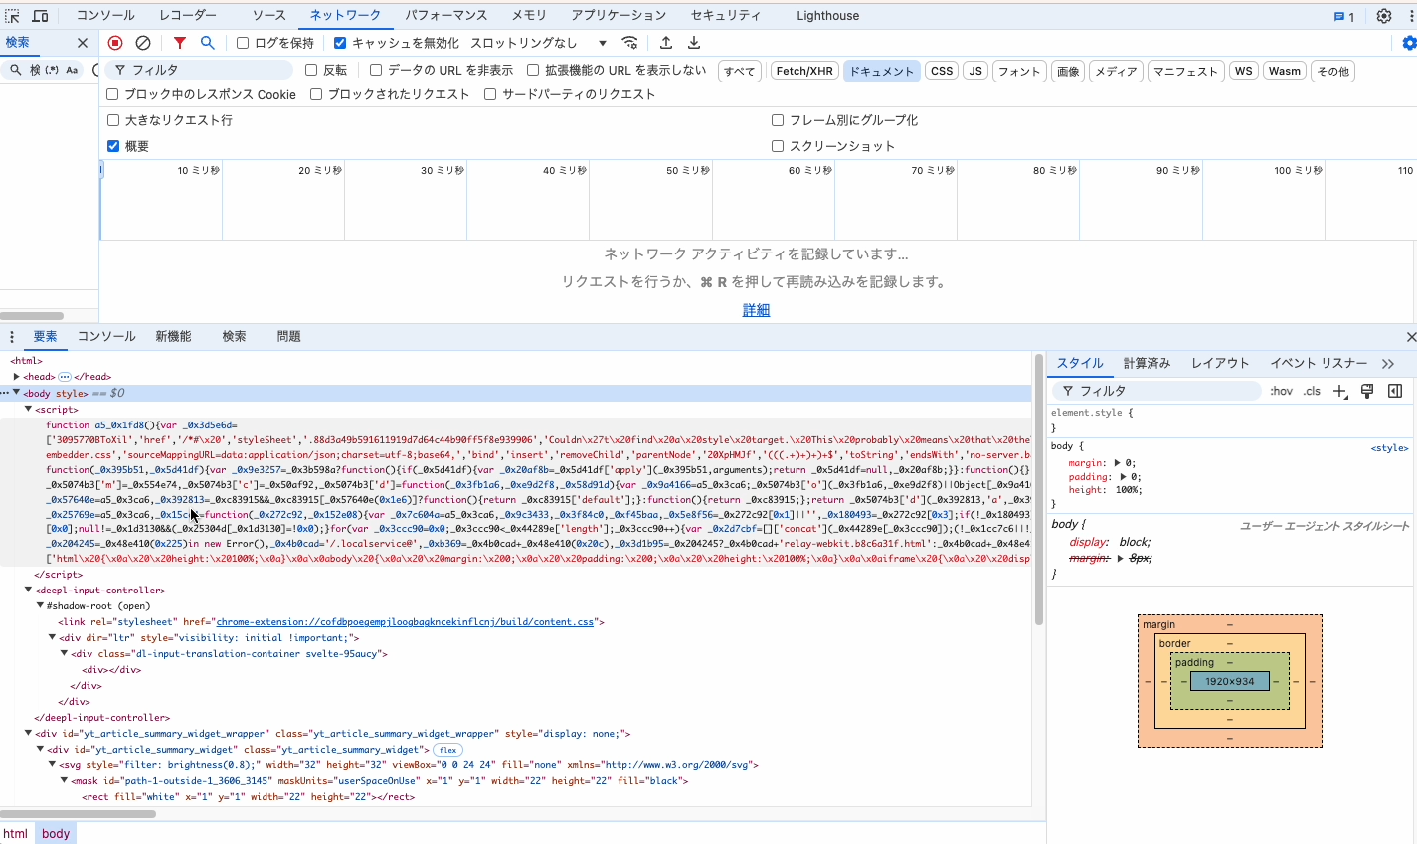
Task: Add new style rule plus icon
Action: tap(1340, 391)
